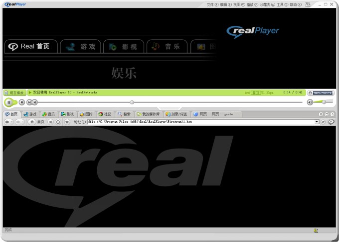Click the REAL POINTS button

point(321,93)
